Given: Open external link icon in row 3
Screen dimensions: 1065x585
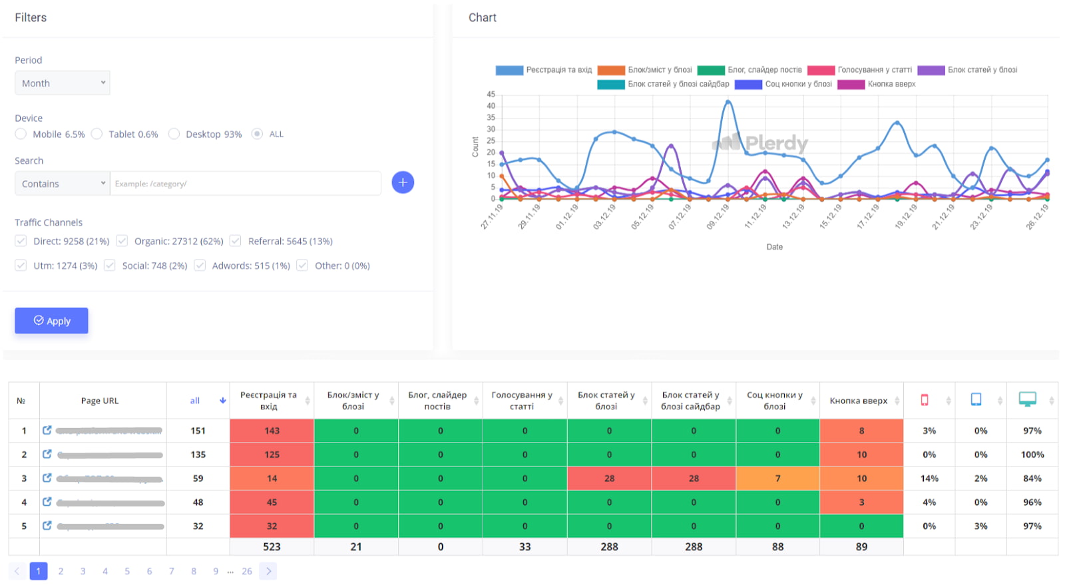Looking at the screenshot, I should pos(47,478).
